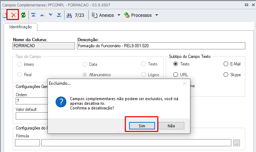
Task: Select the Alfanumérico radio button
Action: click(85, 75)
